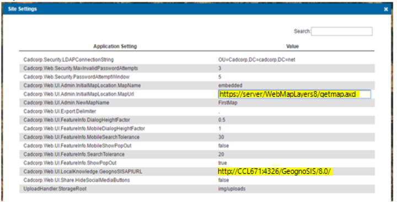
Task: Click the ShowPopOut value true
Action: [223, 163]
